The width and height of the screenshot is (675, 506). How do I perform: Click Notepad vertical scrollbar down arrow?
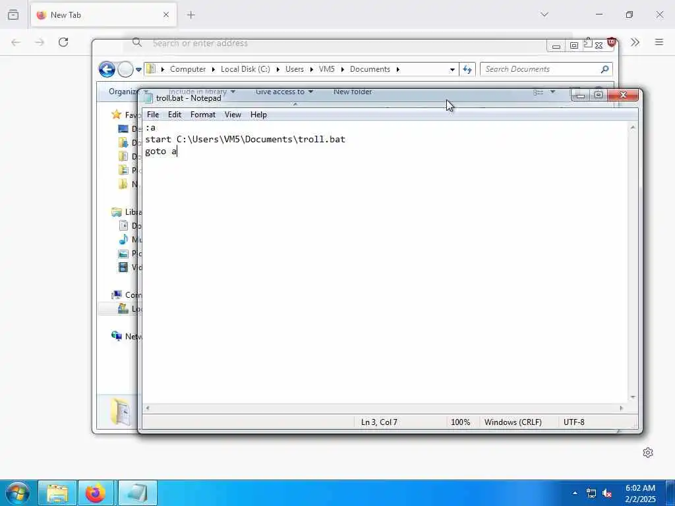pyautogui.click(x=632, y=397)
